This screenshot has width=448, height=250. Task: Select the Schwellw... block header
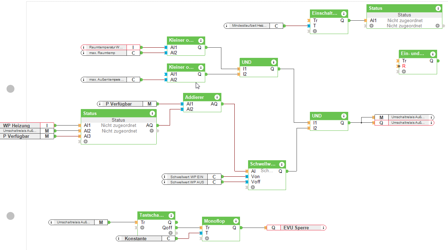[267, 164]
